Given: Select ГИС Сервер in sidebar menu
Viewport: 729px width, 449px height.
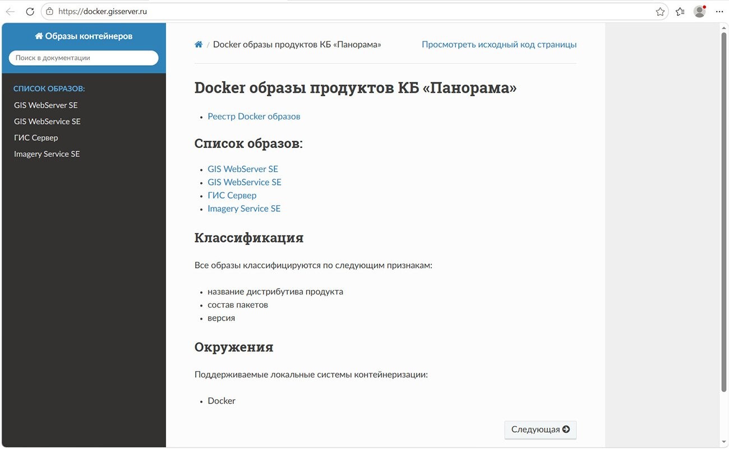Looking at the screenshot, I should pyautogui.click(x=36, y=137).
